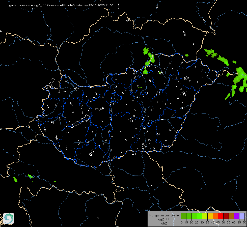
Task: Click the 65–70 dBZ lavender legend swatch
Action: [x=242, y=216]
